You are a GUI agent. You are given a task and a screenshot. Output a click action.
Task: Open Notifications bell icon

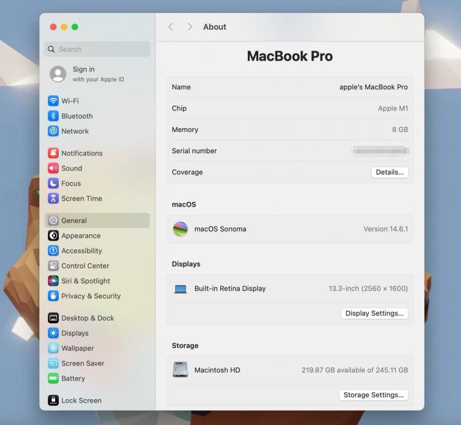[53, 153]
